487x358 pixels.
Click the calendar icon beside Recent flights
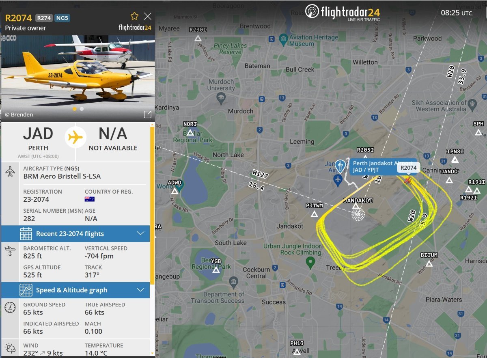[26, 234]
